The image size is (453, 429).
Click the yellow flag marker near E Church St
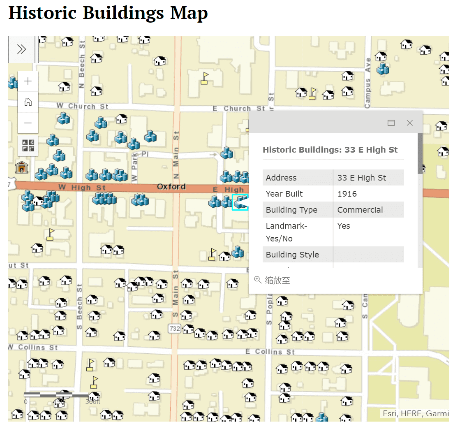[204, 78]
